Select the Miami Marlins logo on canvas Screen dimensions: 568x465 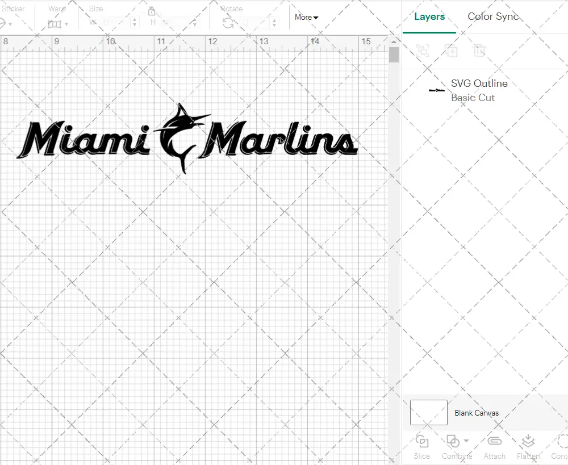[x=187, y=140]
